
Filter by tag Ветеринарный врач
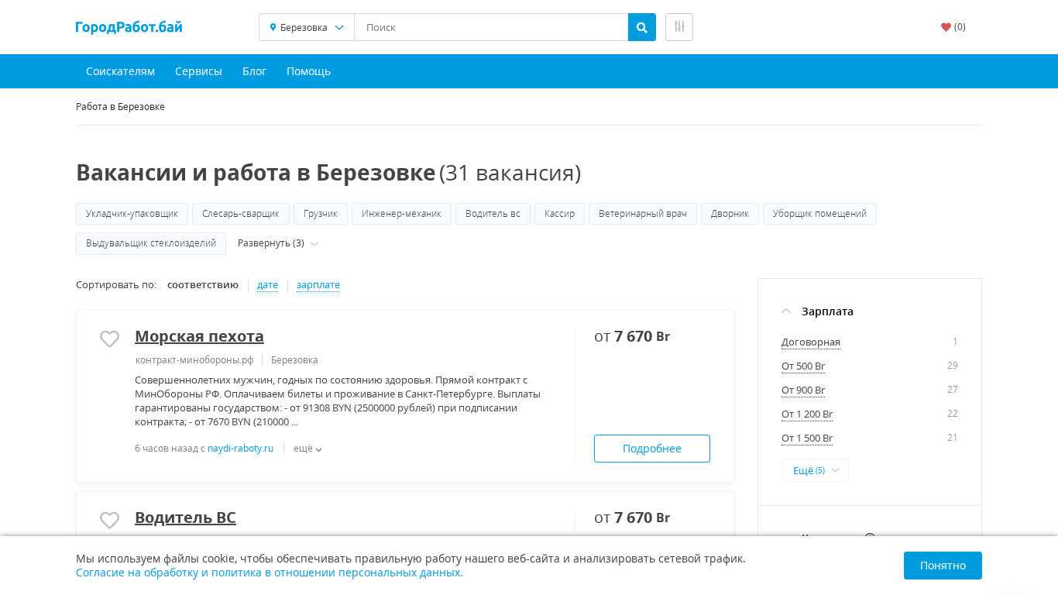(643, 214)
